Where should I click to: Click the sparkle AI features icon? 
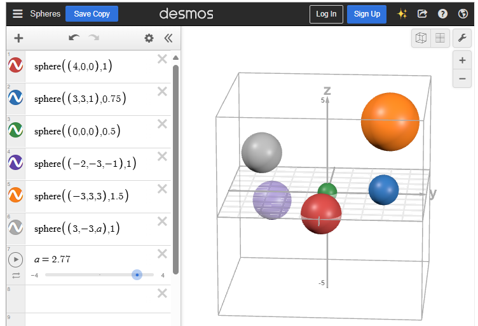click(x=402, y=14)
